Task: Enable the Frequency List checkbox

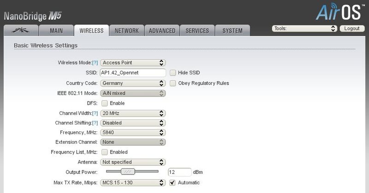Action: coord(105,152)
